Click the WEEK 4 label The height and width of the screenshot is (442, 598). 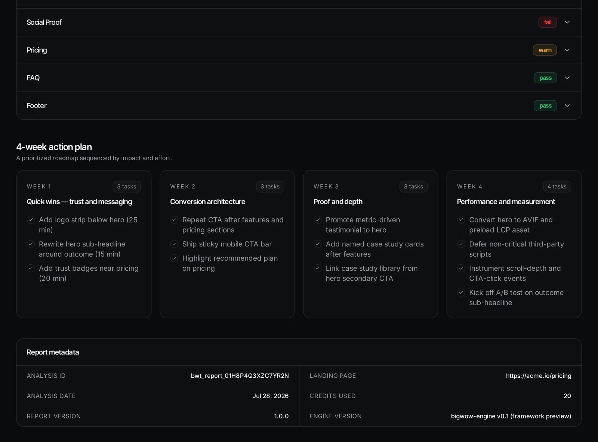pos(469,187)
